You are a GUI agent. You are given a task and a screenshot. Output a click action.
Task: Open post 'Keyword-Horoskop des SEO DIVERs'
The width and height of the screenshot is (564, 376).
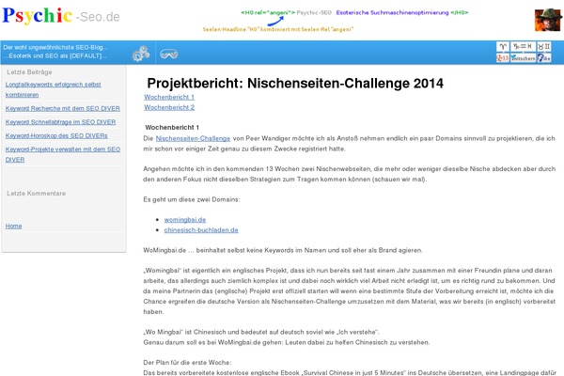click(x=56, y=136)
